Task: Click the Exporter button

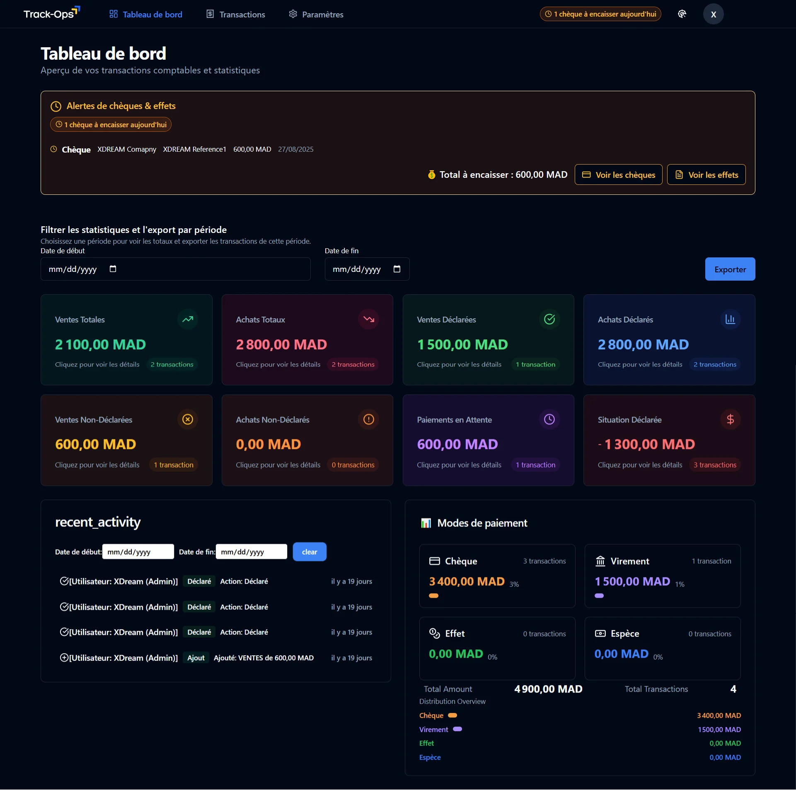Action: pyautogui.click(x=730, y=269)
